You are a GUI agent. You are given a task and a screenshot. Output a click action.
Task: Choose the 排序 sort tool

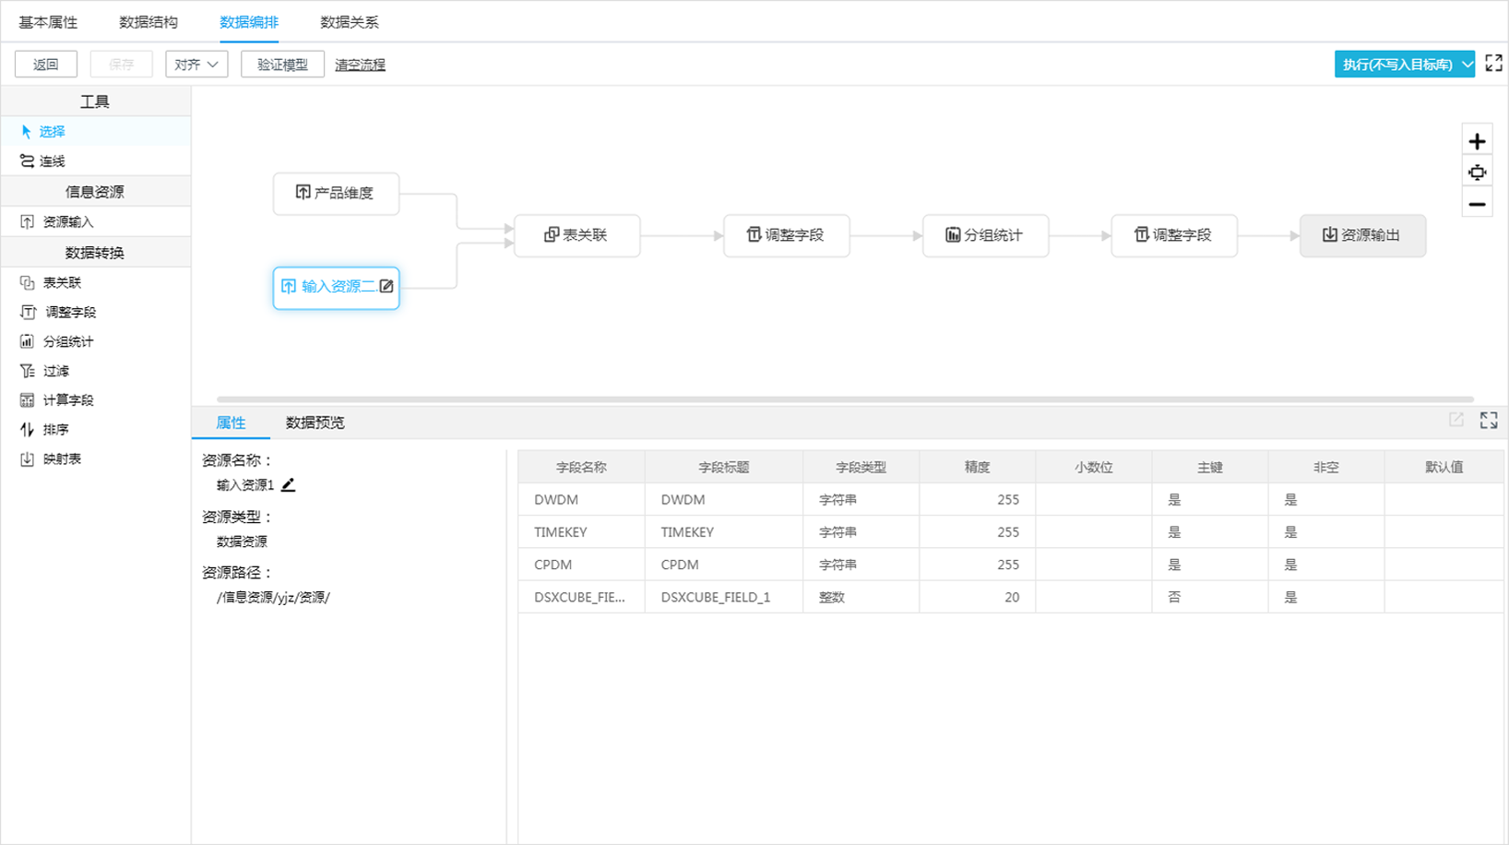[x=55, y=430]
